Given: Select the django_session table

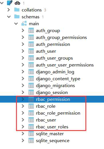Looking at the screenshot, I should (x=52, y=93).
